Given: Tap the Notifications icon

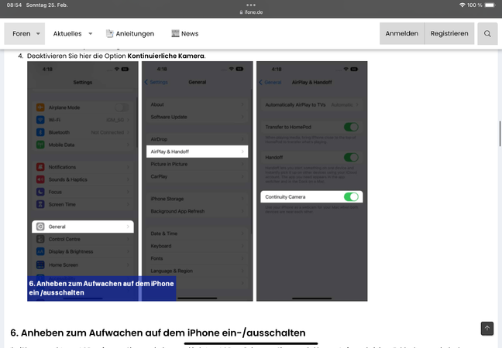Looking at the screenshot, I should 40,167.
